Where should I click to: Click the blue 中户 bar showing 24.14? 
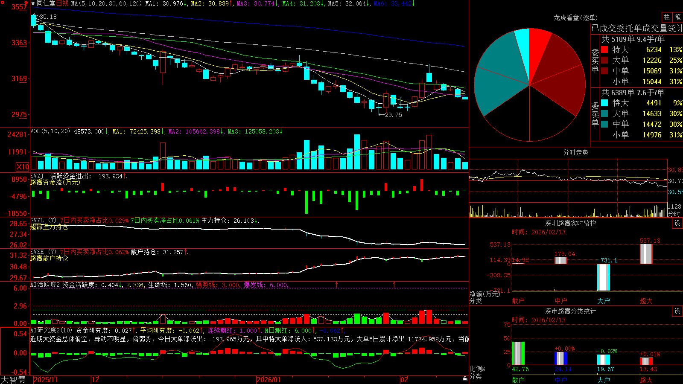click(x=561, y=358)
